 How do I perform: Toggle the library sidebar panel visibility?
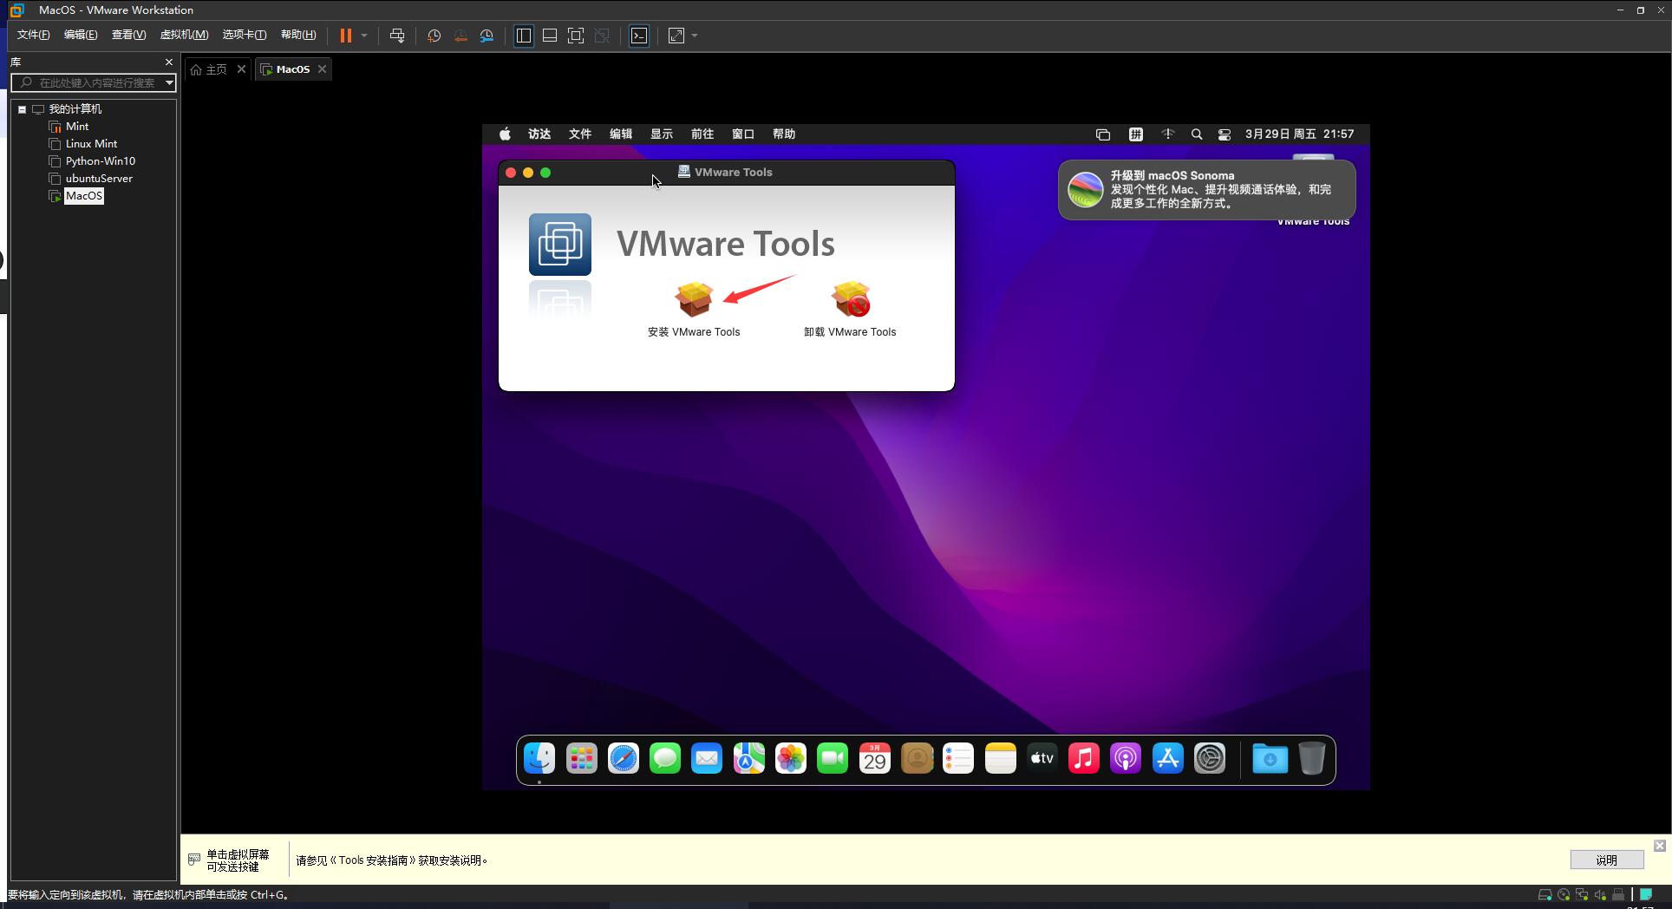pos(524,36)
